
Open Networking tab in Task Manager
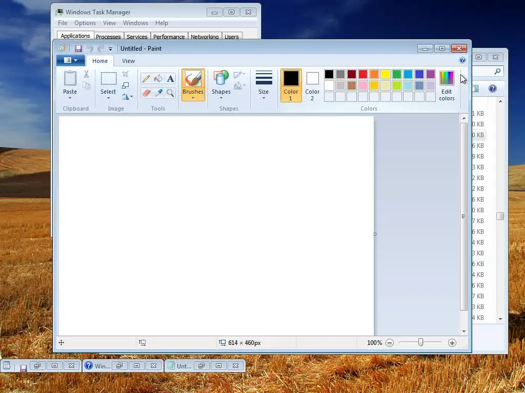coord(205,36)
